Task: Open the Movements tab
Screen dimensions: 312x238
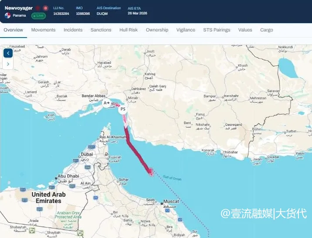Action: pos(43,30)
